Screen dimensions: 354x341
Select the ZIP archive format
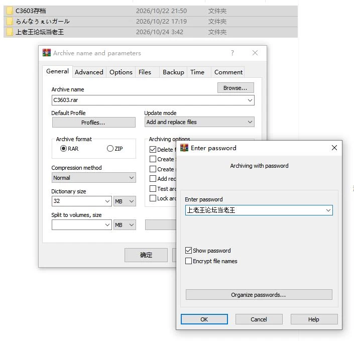(110, 148)
